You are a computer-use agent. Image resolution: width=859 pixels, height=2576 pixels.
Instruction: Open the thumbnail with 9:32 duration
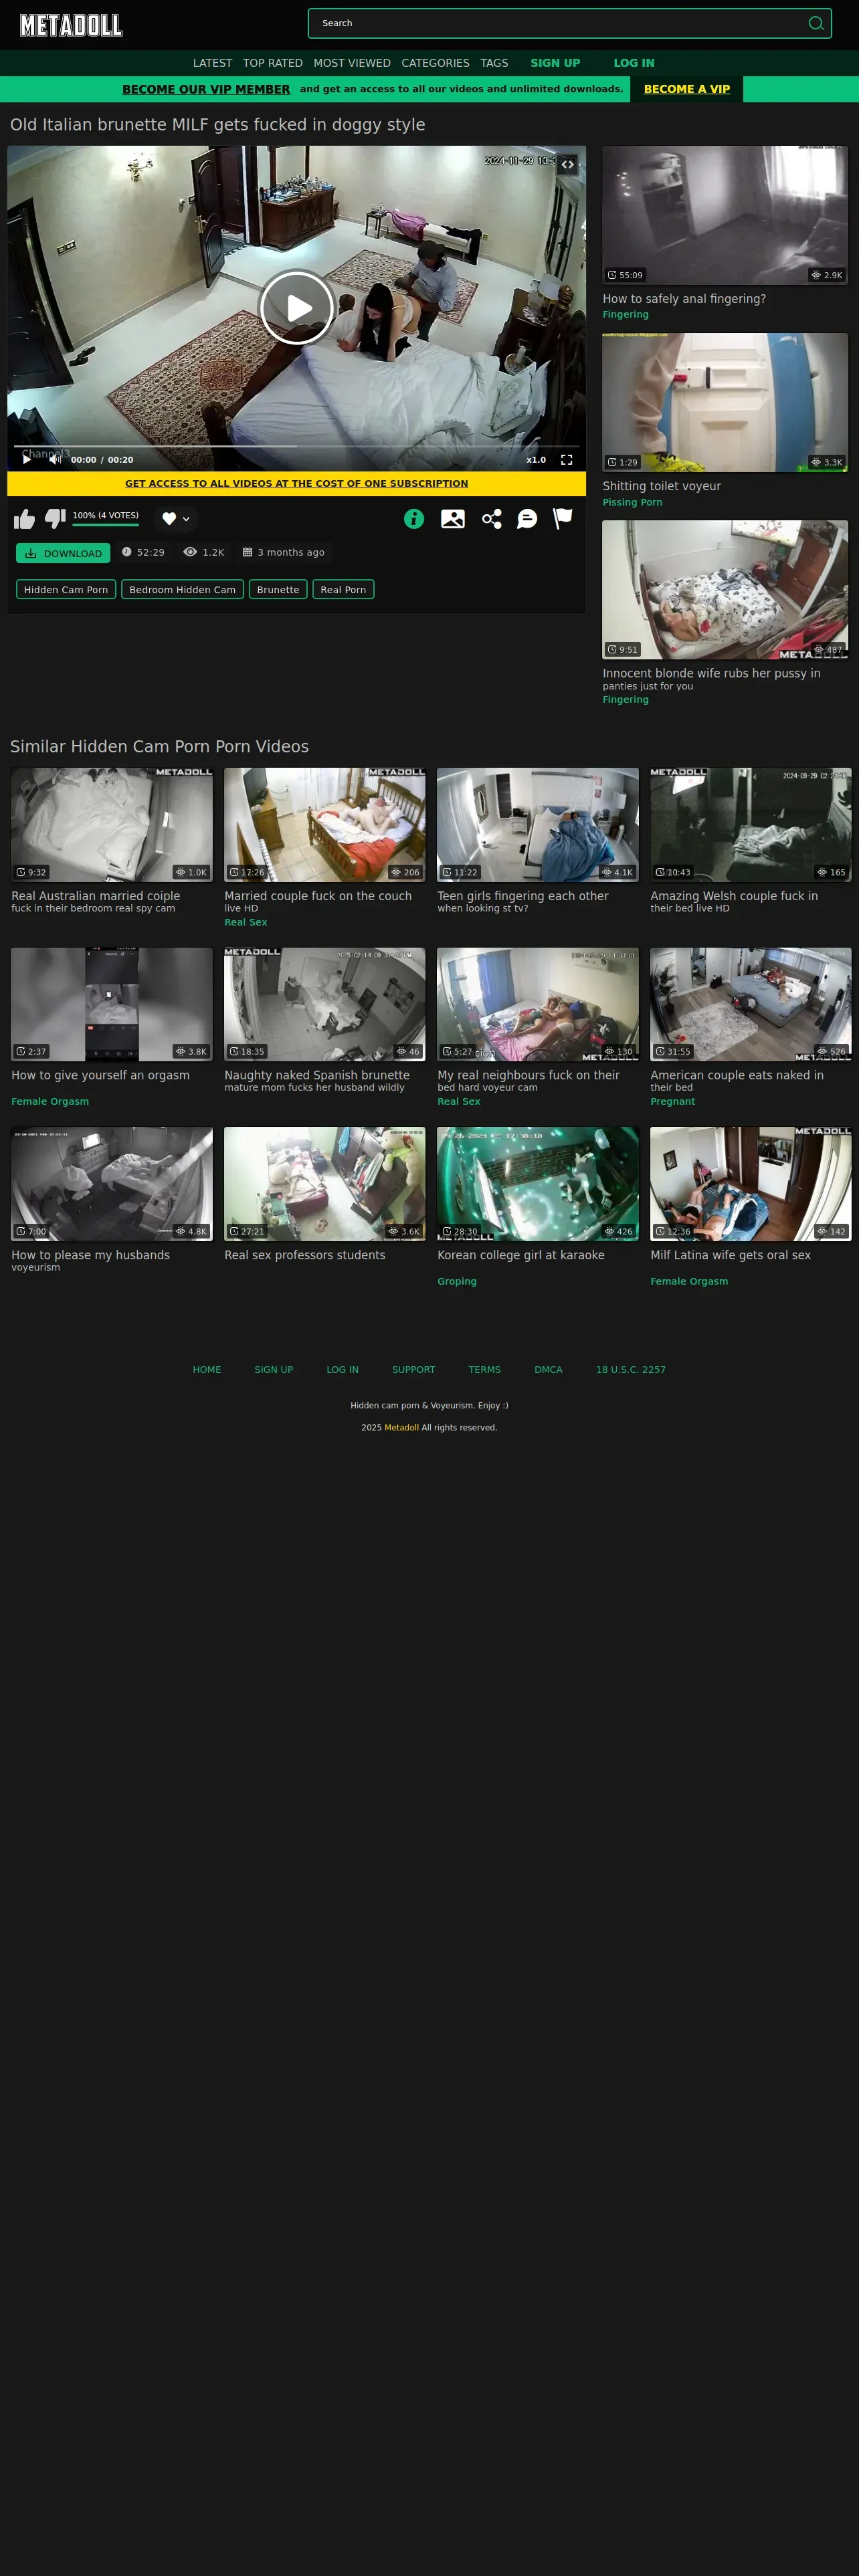click(x=112, y=824)
